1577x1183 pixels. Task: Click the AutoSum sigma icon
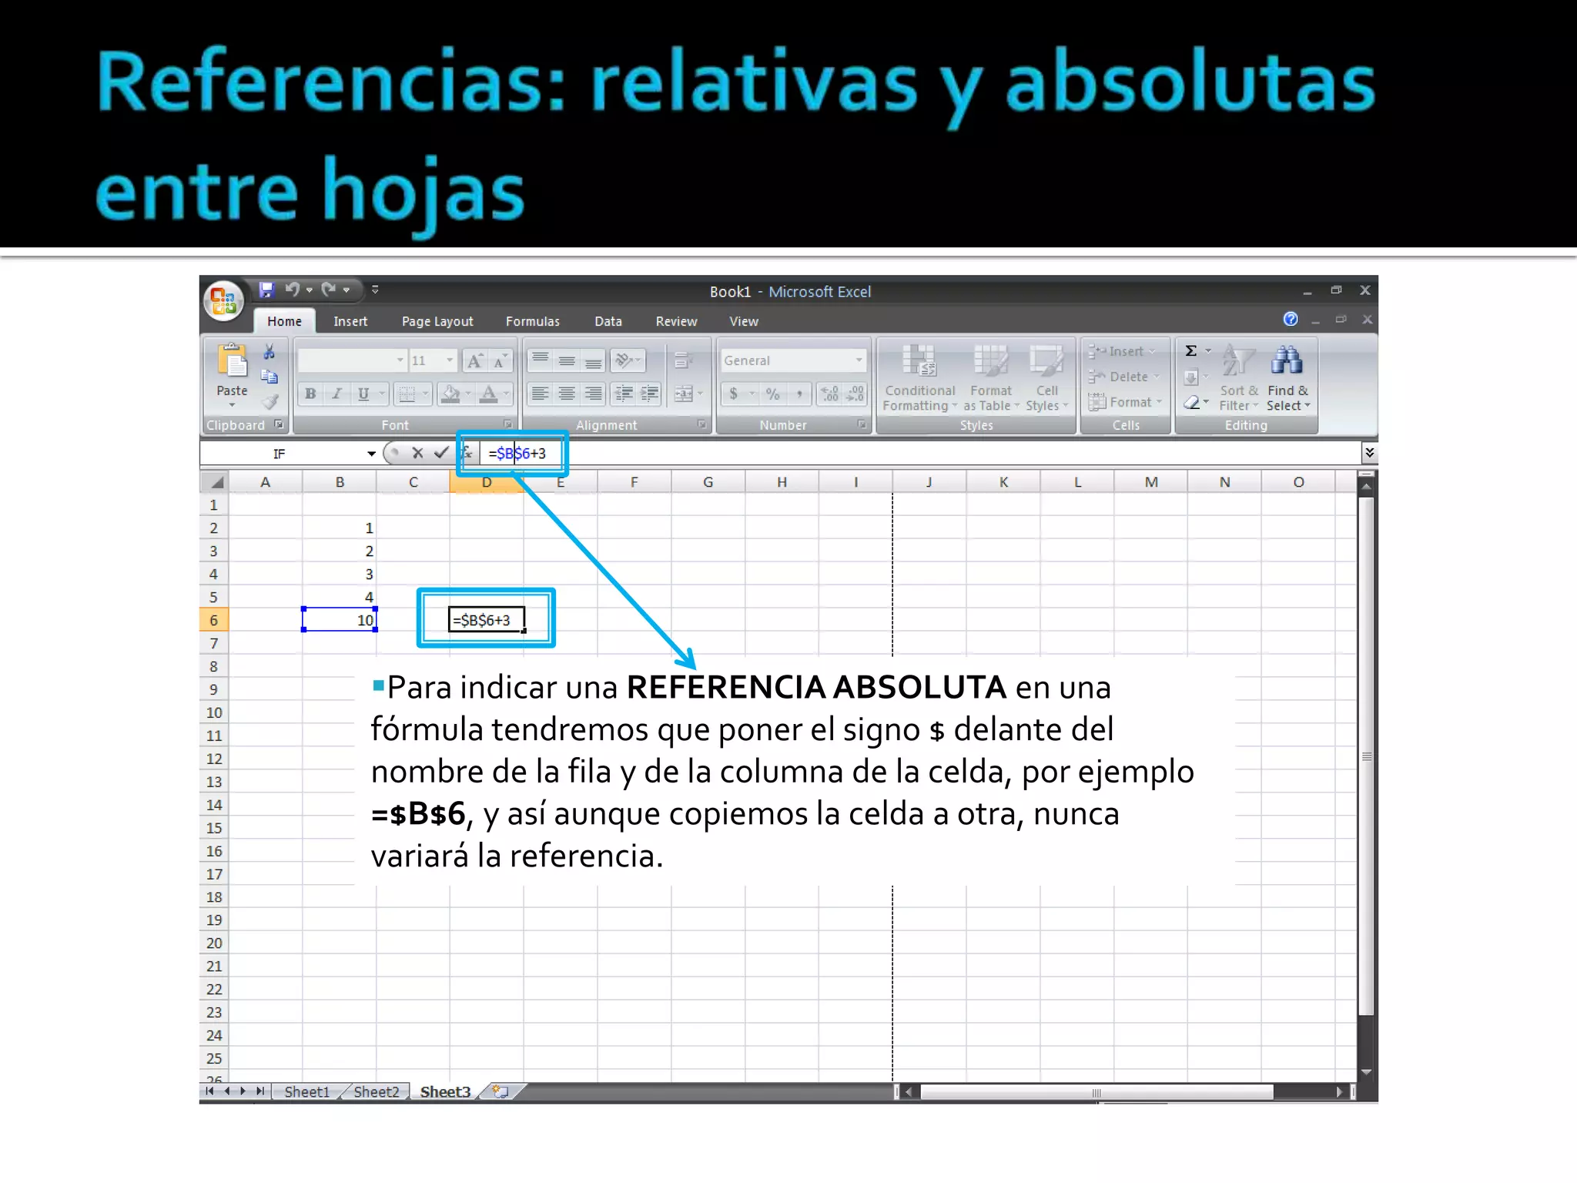coord(1191,351)
